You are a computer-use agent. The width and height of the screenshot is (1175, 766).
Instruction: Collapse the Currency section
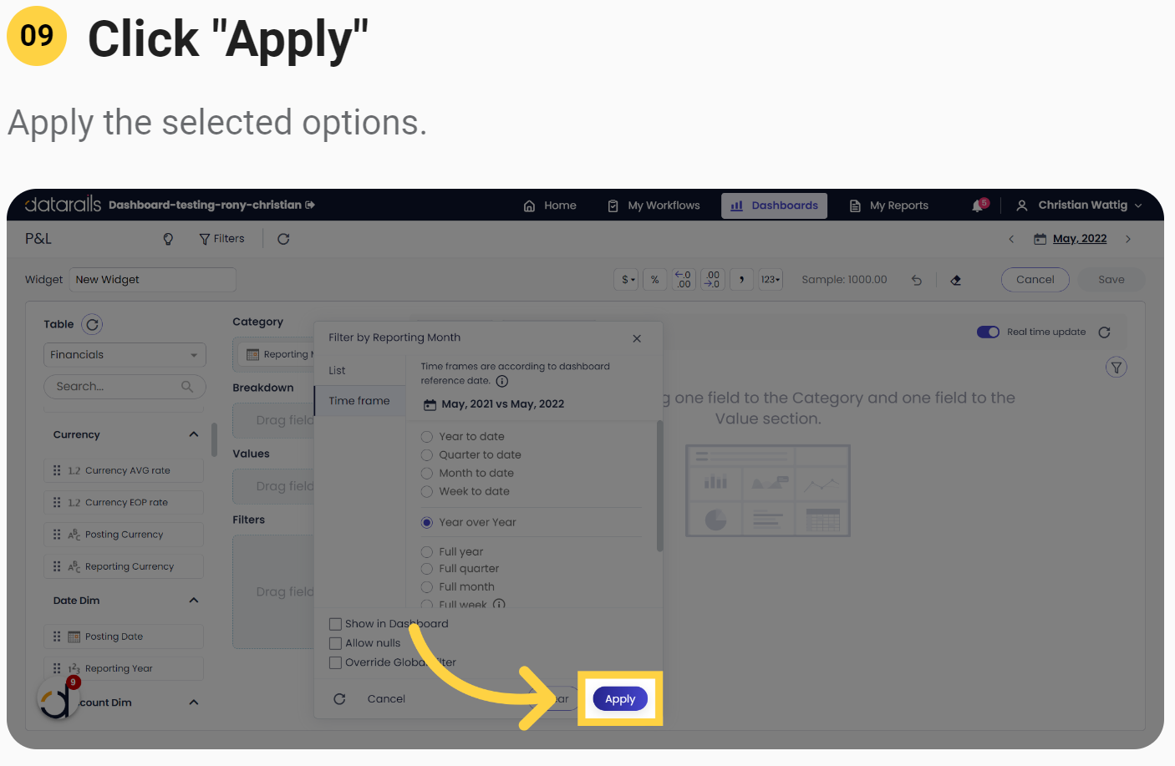pos(194,434)
